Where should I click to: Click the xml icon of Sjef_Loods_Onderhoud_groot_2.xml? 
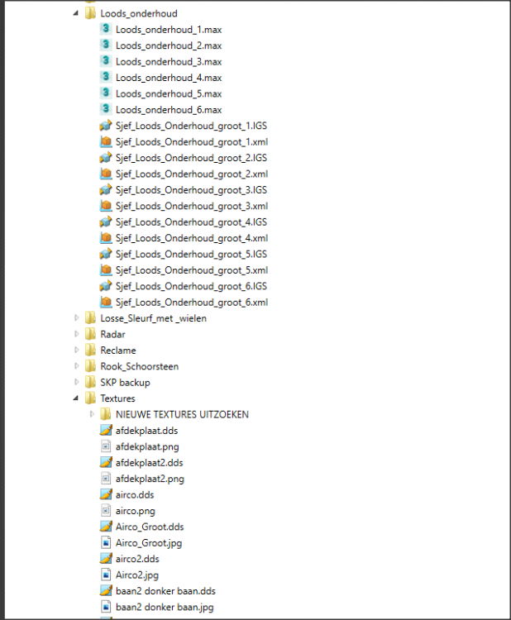click(105, 174)
